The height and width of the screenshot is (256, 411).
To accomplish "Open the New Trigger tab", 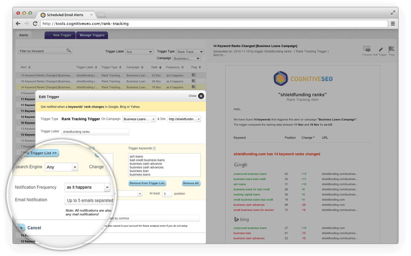I will click(60, 35).
